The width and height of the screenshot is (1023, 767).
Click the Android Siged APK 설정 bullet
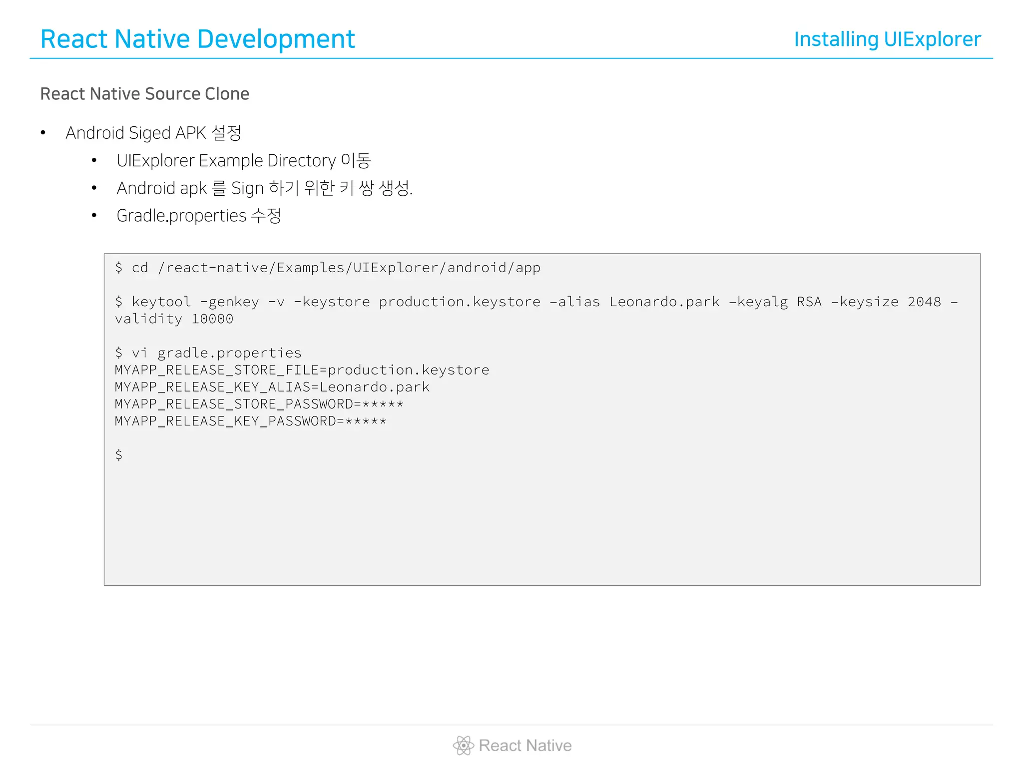pyautogui.click(x=153, y=133)
